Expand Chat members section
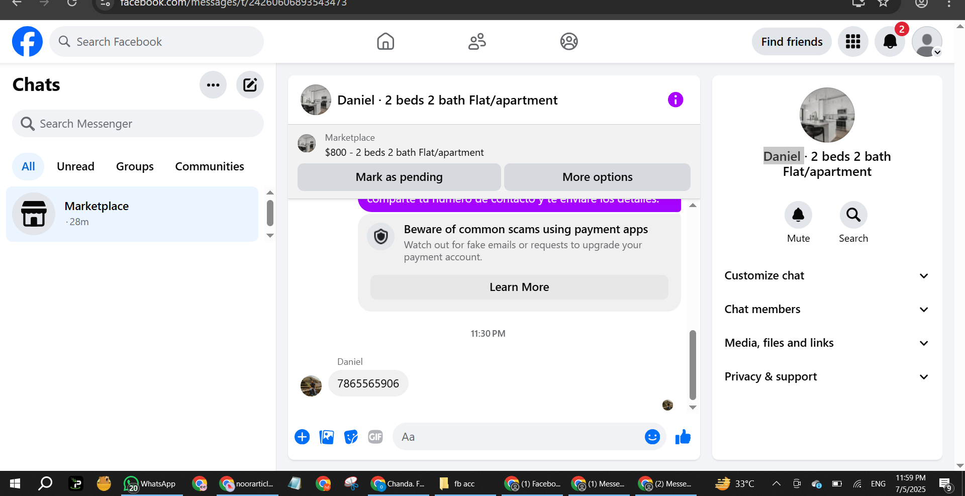Screen dimensions: 965x496 click(x=827, y=309)
